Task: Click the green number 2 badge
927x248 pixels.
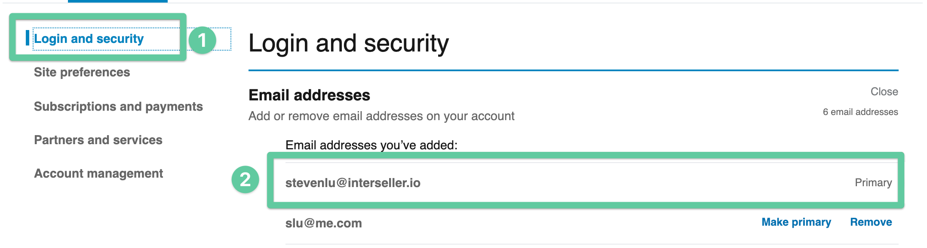Action: pos(245,179)
